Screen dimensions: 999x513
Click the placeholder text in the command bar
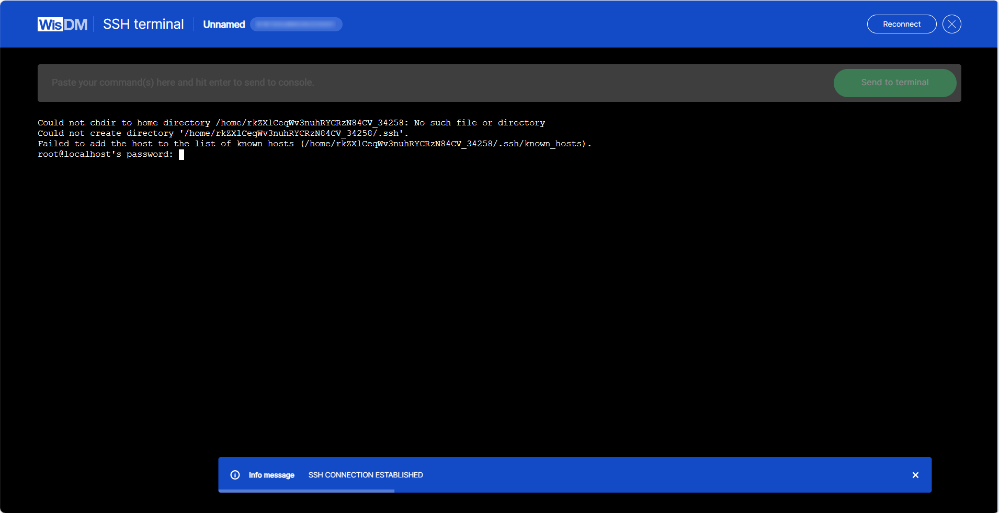click(x=183, y=82)
